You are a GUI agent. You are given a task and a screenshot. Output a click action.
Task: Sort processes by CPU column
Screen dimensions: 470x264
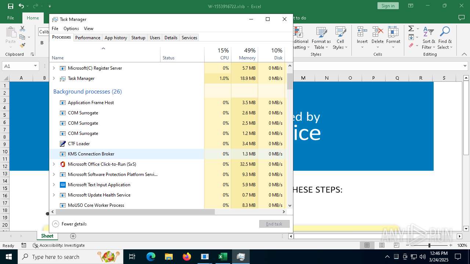pos(218,54)
